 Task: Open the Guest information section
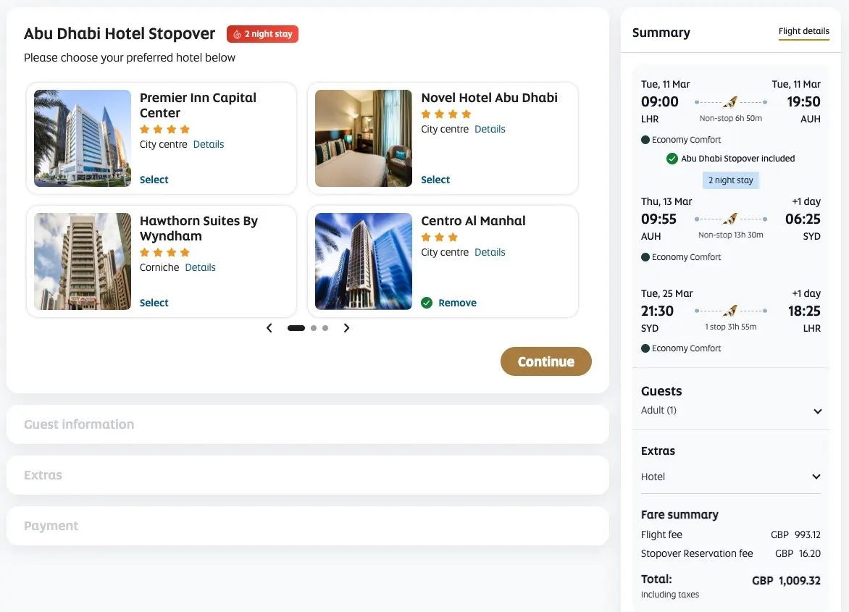[x=308, y=424]
